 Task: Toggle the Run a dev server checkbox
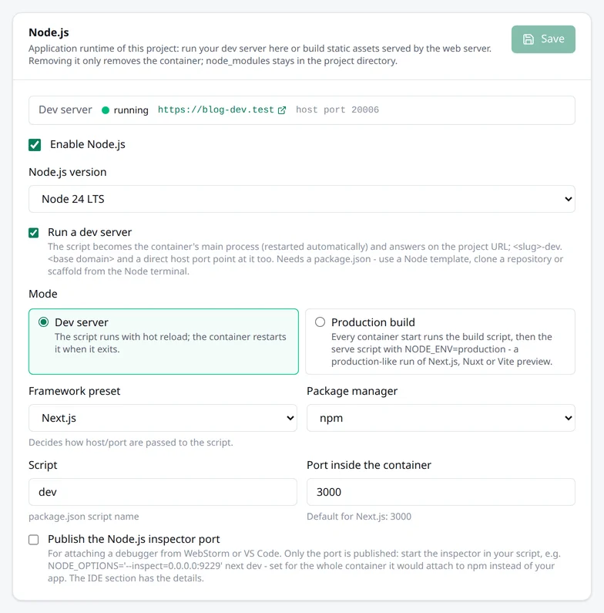[x=34, y=233]
